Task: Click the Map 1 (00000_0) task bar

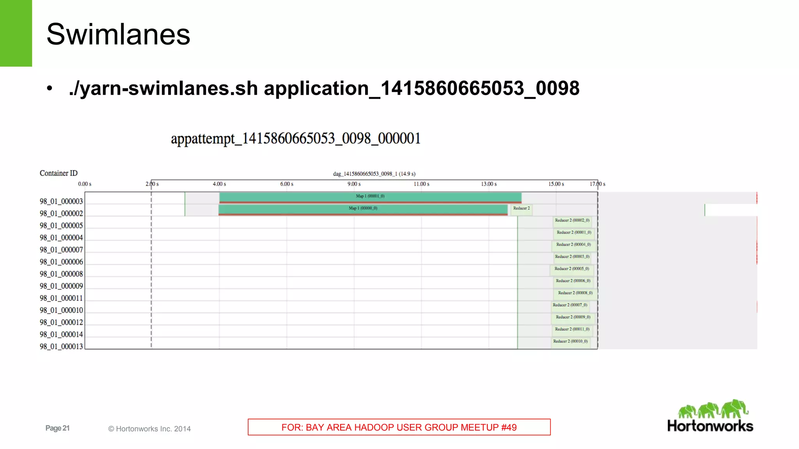Action: [363, 210]
